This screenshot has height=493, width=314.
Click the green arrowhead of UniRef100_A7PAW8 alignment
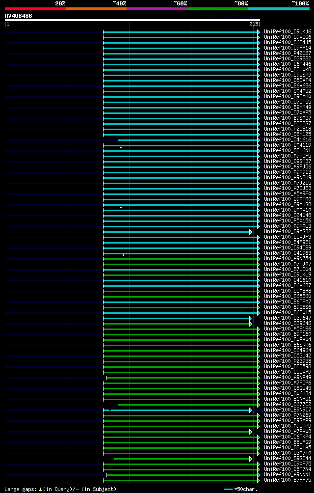click(251, 432)
